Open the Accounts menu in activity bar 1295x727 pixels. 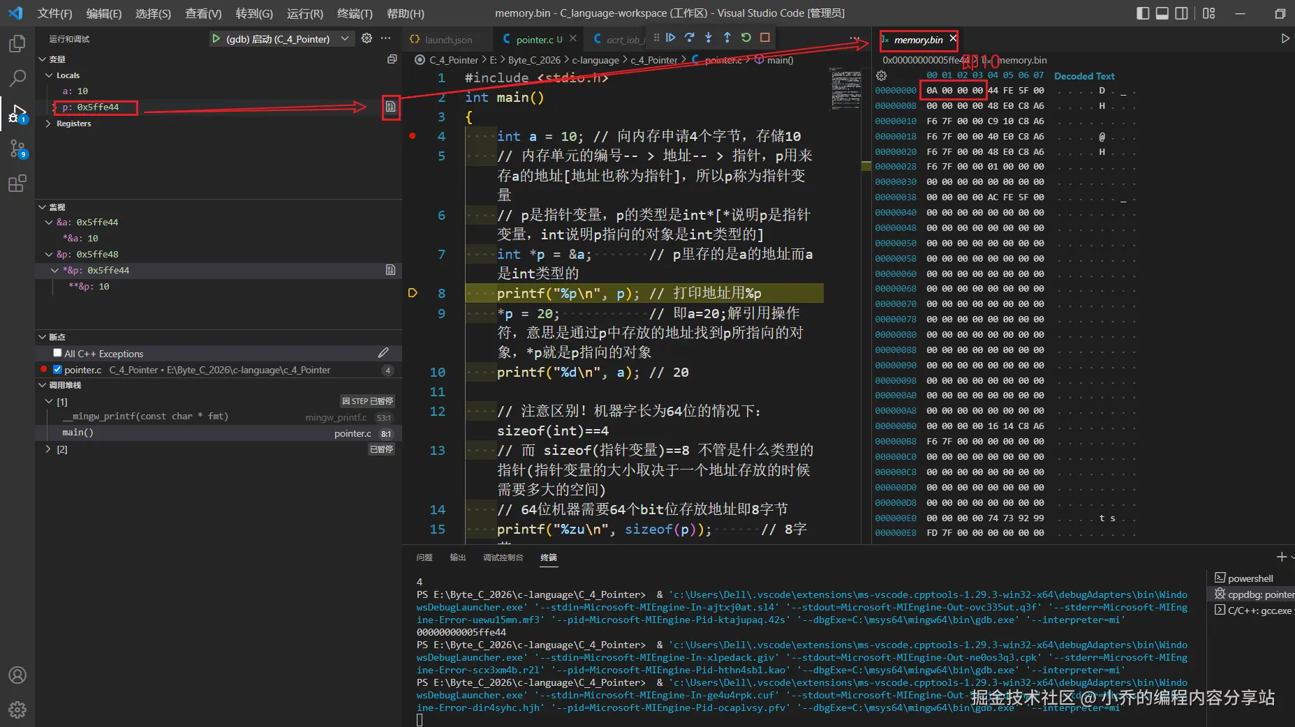coord(17,675)
